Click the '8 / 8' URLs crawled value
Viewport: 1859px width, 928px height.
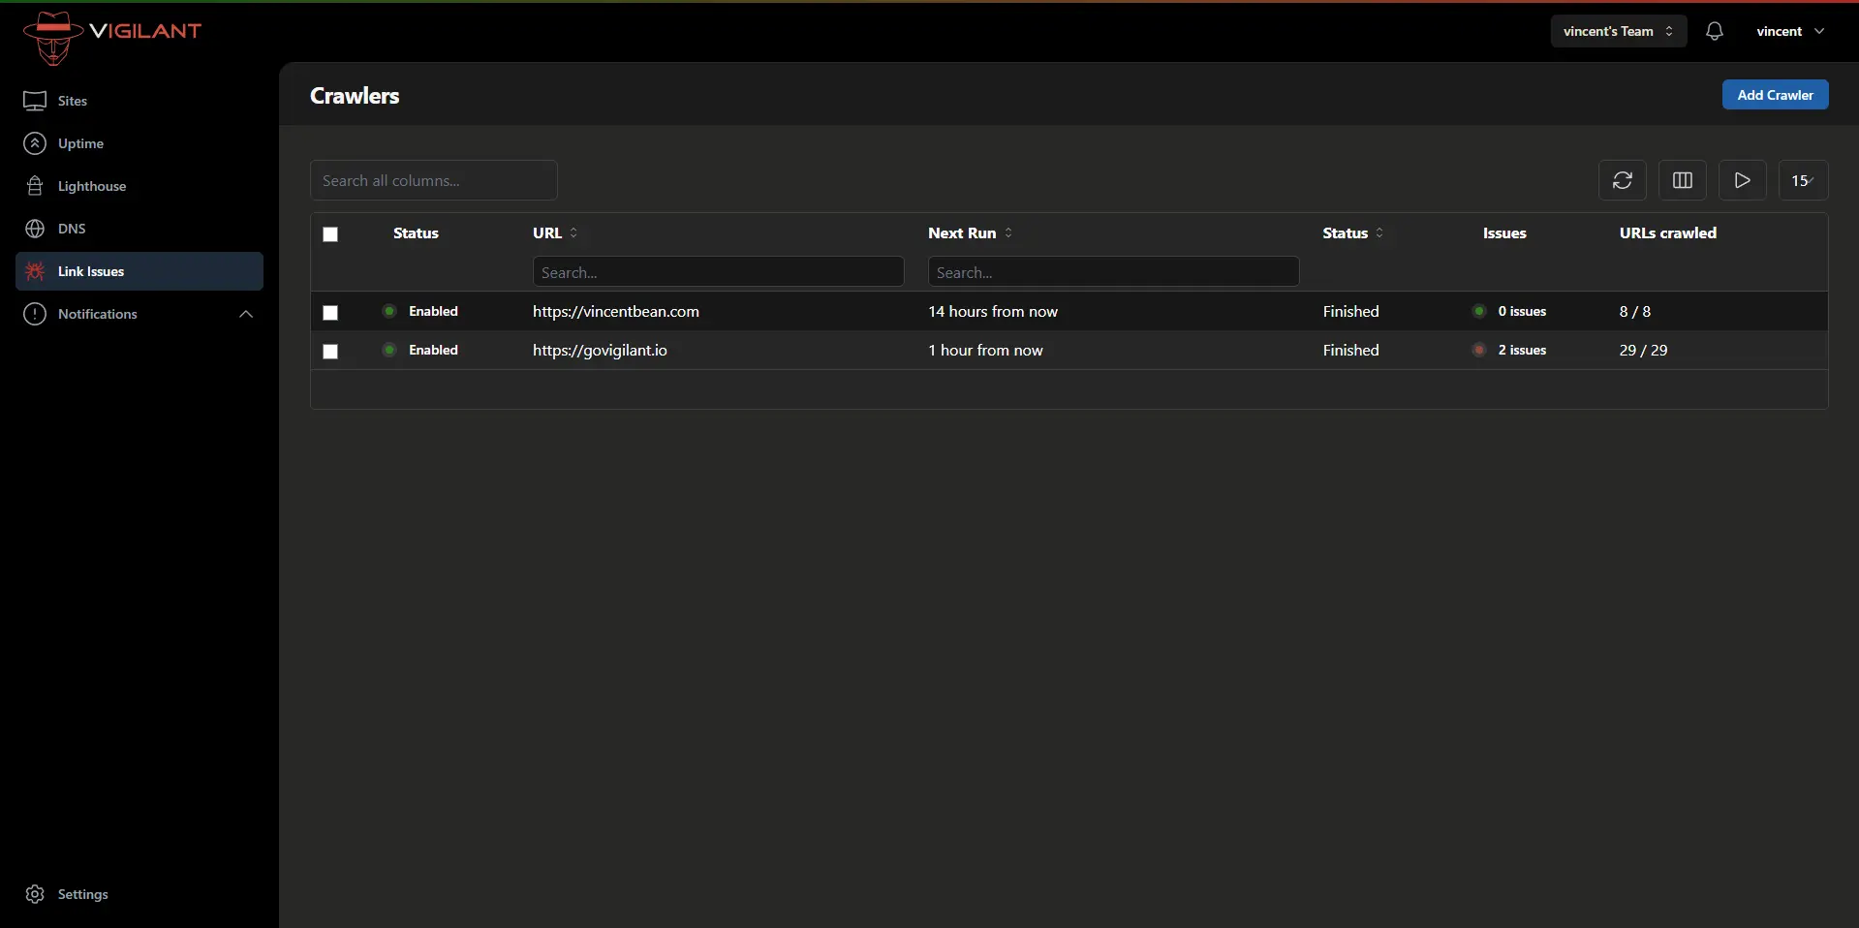(x=1635, y=311)
